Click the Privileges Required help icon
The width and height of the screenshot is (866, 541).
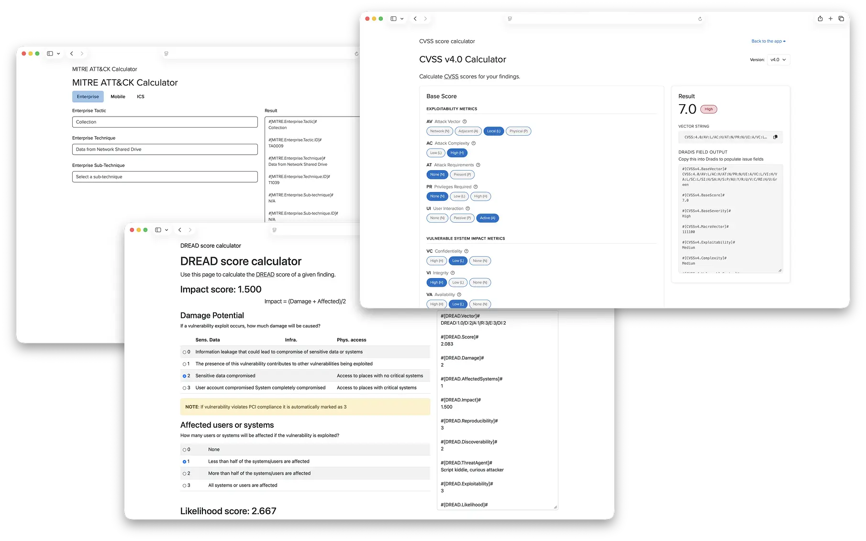pyautogui.click(x=476, y=187)
